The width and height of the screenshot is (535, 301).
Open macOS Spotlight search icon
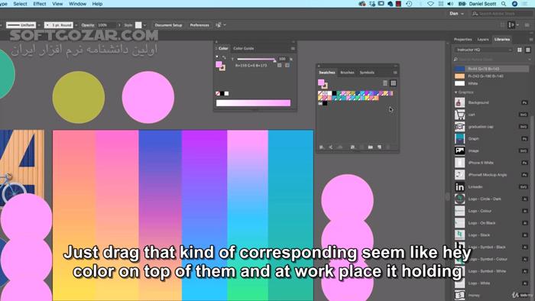point(504,4)
